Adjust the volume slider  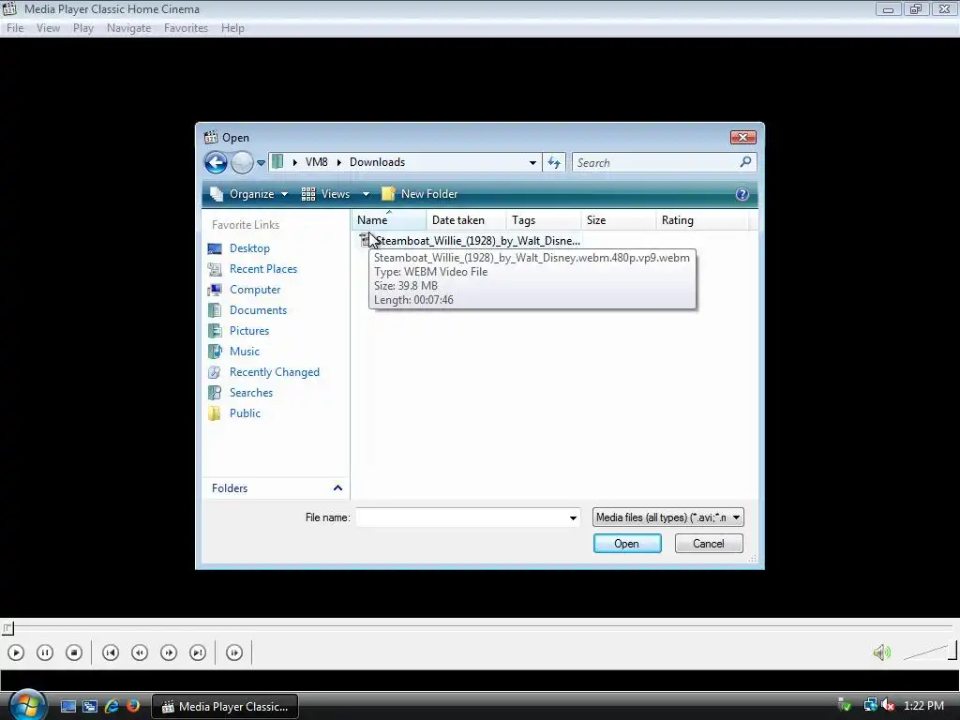pyautogui.click(x=930, y=652)
